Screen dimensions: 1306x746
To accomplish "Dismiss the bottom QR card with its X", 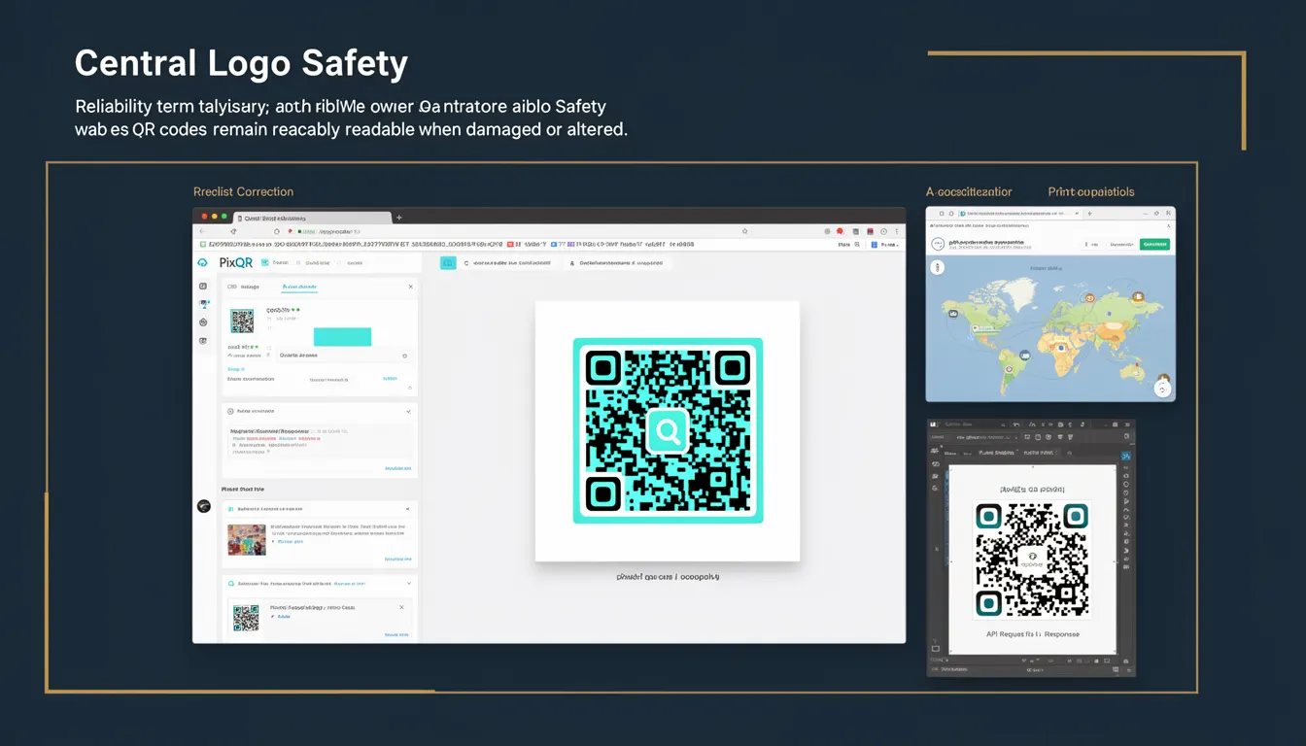I will (401, 607).
